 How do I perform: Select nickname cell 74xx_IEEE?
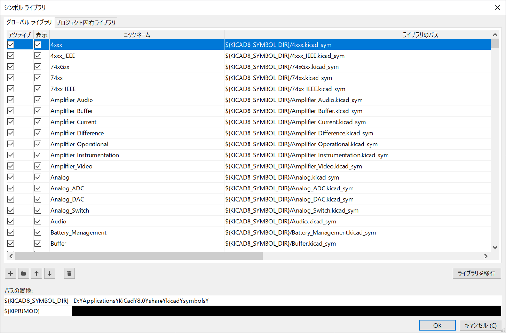pyautogui.click(x=137, y=89)
